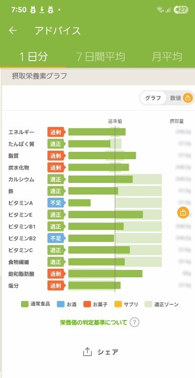The height and width of the screenshot is (378, 195).
Task: Tap the green 通常食品 legend swatch
Action: pyautogui.click(x=25, y=304)
